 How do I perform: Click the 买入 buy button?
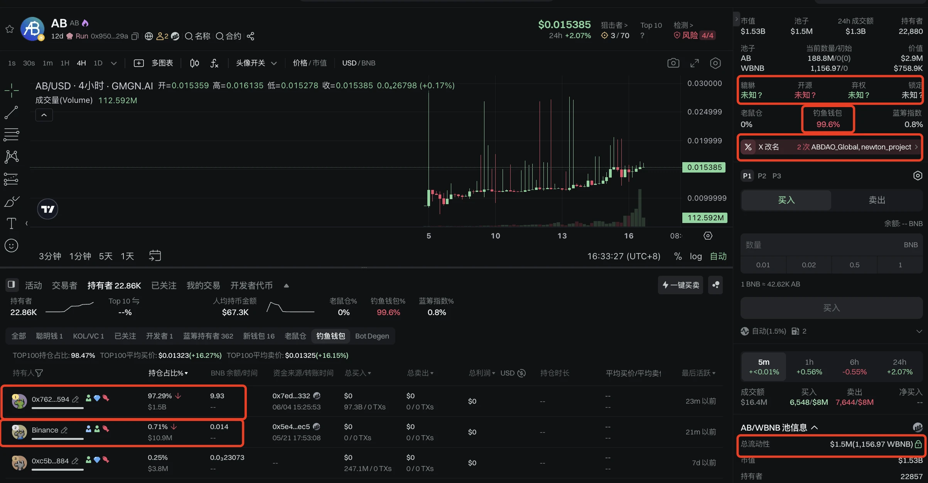[830, 308]
